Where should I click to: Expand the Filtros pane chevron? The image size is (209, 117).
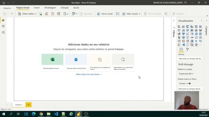[174, 20]
